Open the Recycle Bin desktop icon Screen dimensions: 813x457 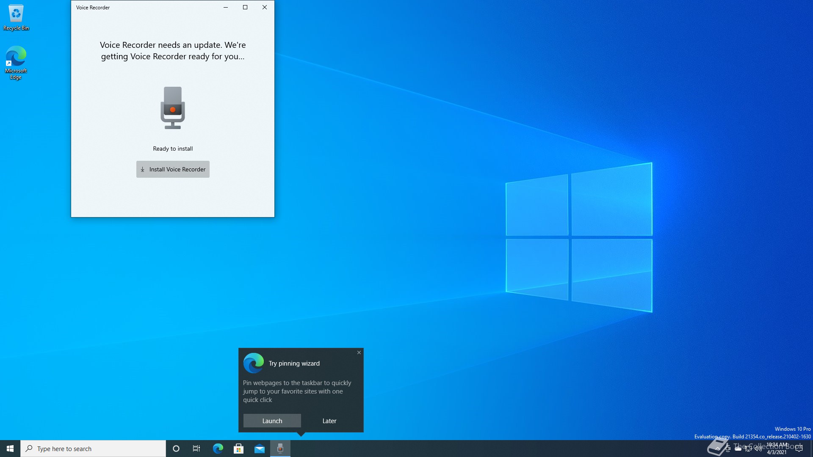click(16, 18)
